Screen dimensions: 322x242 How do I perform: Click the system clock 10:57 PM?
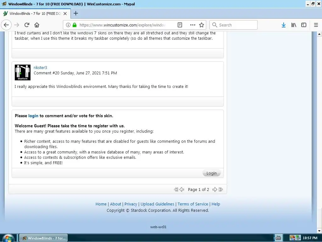pos(310,238)
